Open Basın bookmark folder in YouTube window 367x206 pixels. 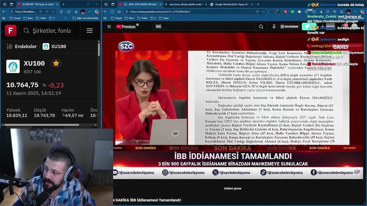click(x=129, y=18)
